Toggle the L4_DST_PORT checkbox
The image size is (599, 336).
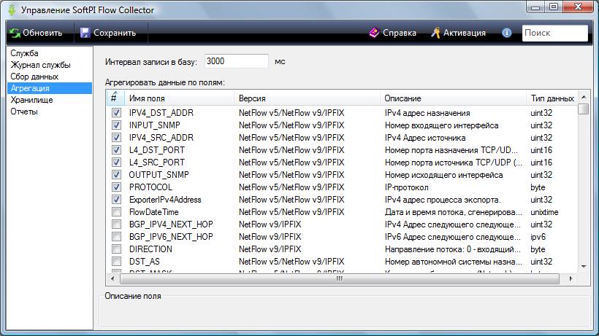pyautogui.click(x=117, y=150)
